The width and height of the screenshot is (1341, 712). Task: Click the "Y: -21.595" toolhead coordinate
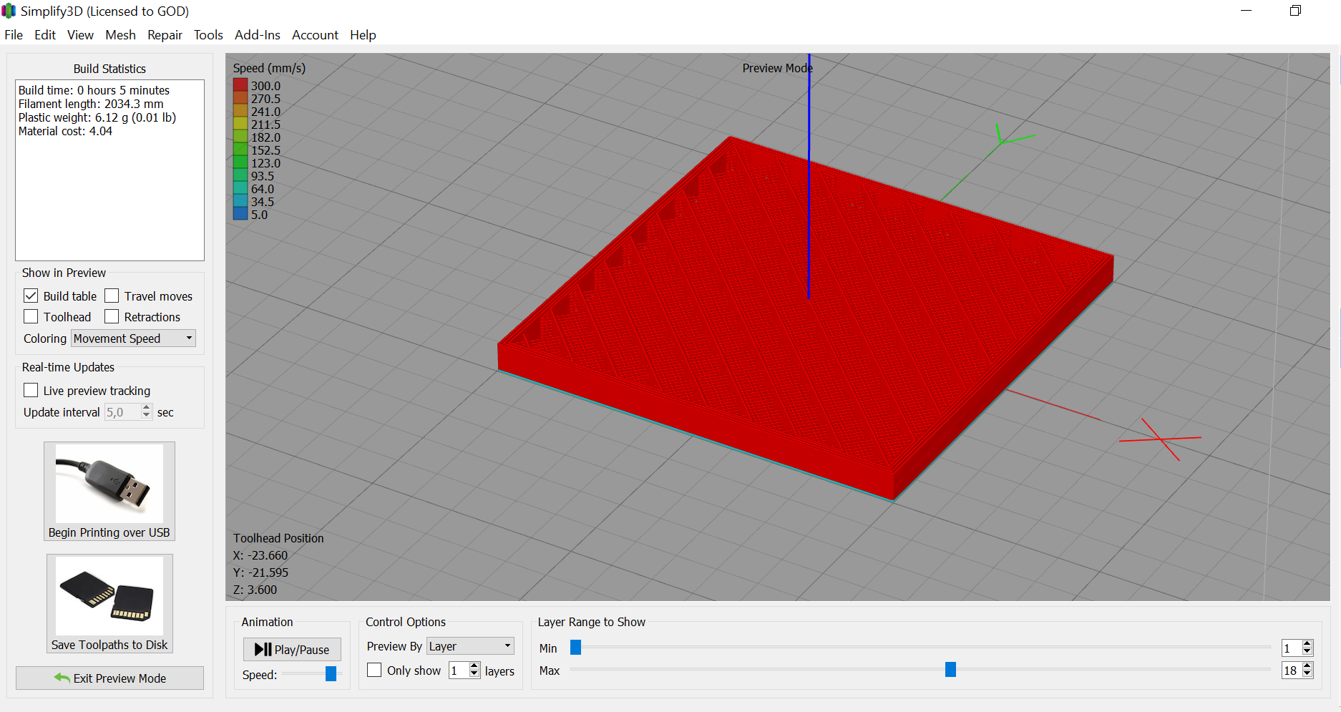(x=260, y=572)
